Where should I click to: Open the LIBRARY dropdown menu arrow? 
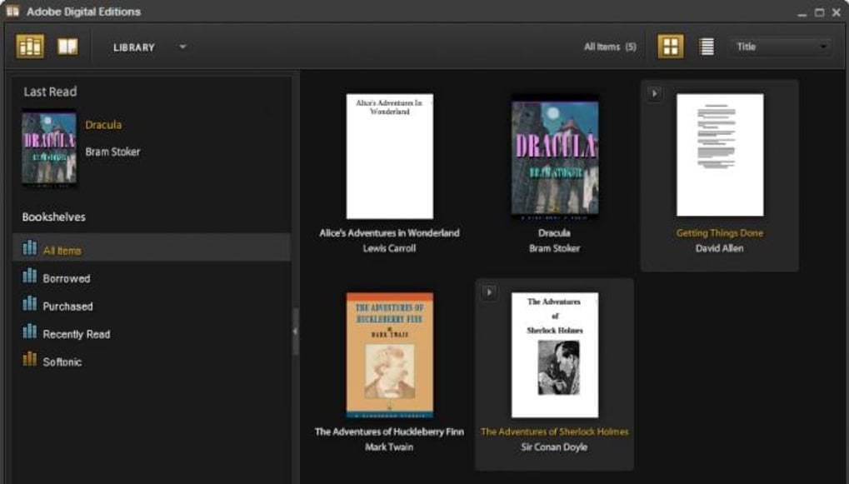pos(182,47)
